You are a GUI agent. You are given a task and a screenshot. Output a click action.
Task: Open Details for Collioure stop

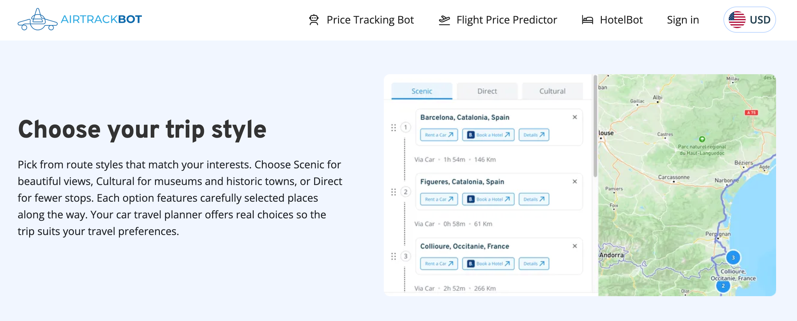(534, 264)
